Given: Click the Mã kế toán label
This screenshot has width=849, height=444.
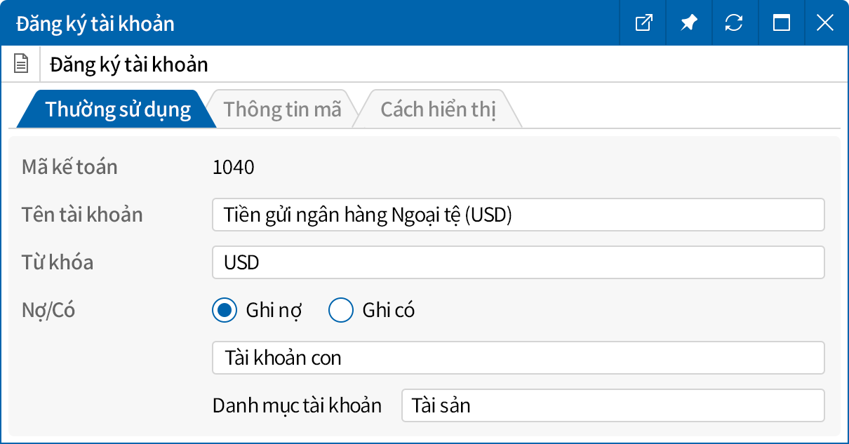Looking at the screenshot, I should [71, 167].
